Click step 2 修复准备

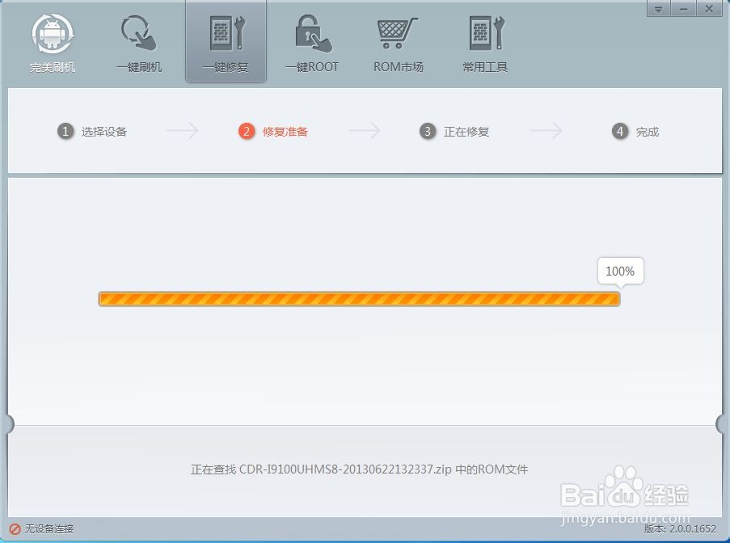click(272, 132)
